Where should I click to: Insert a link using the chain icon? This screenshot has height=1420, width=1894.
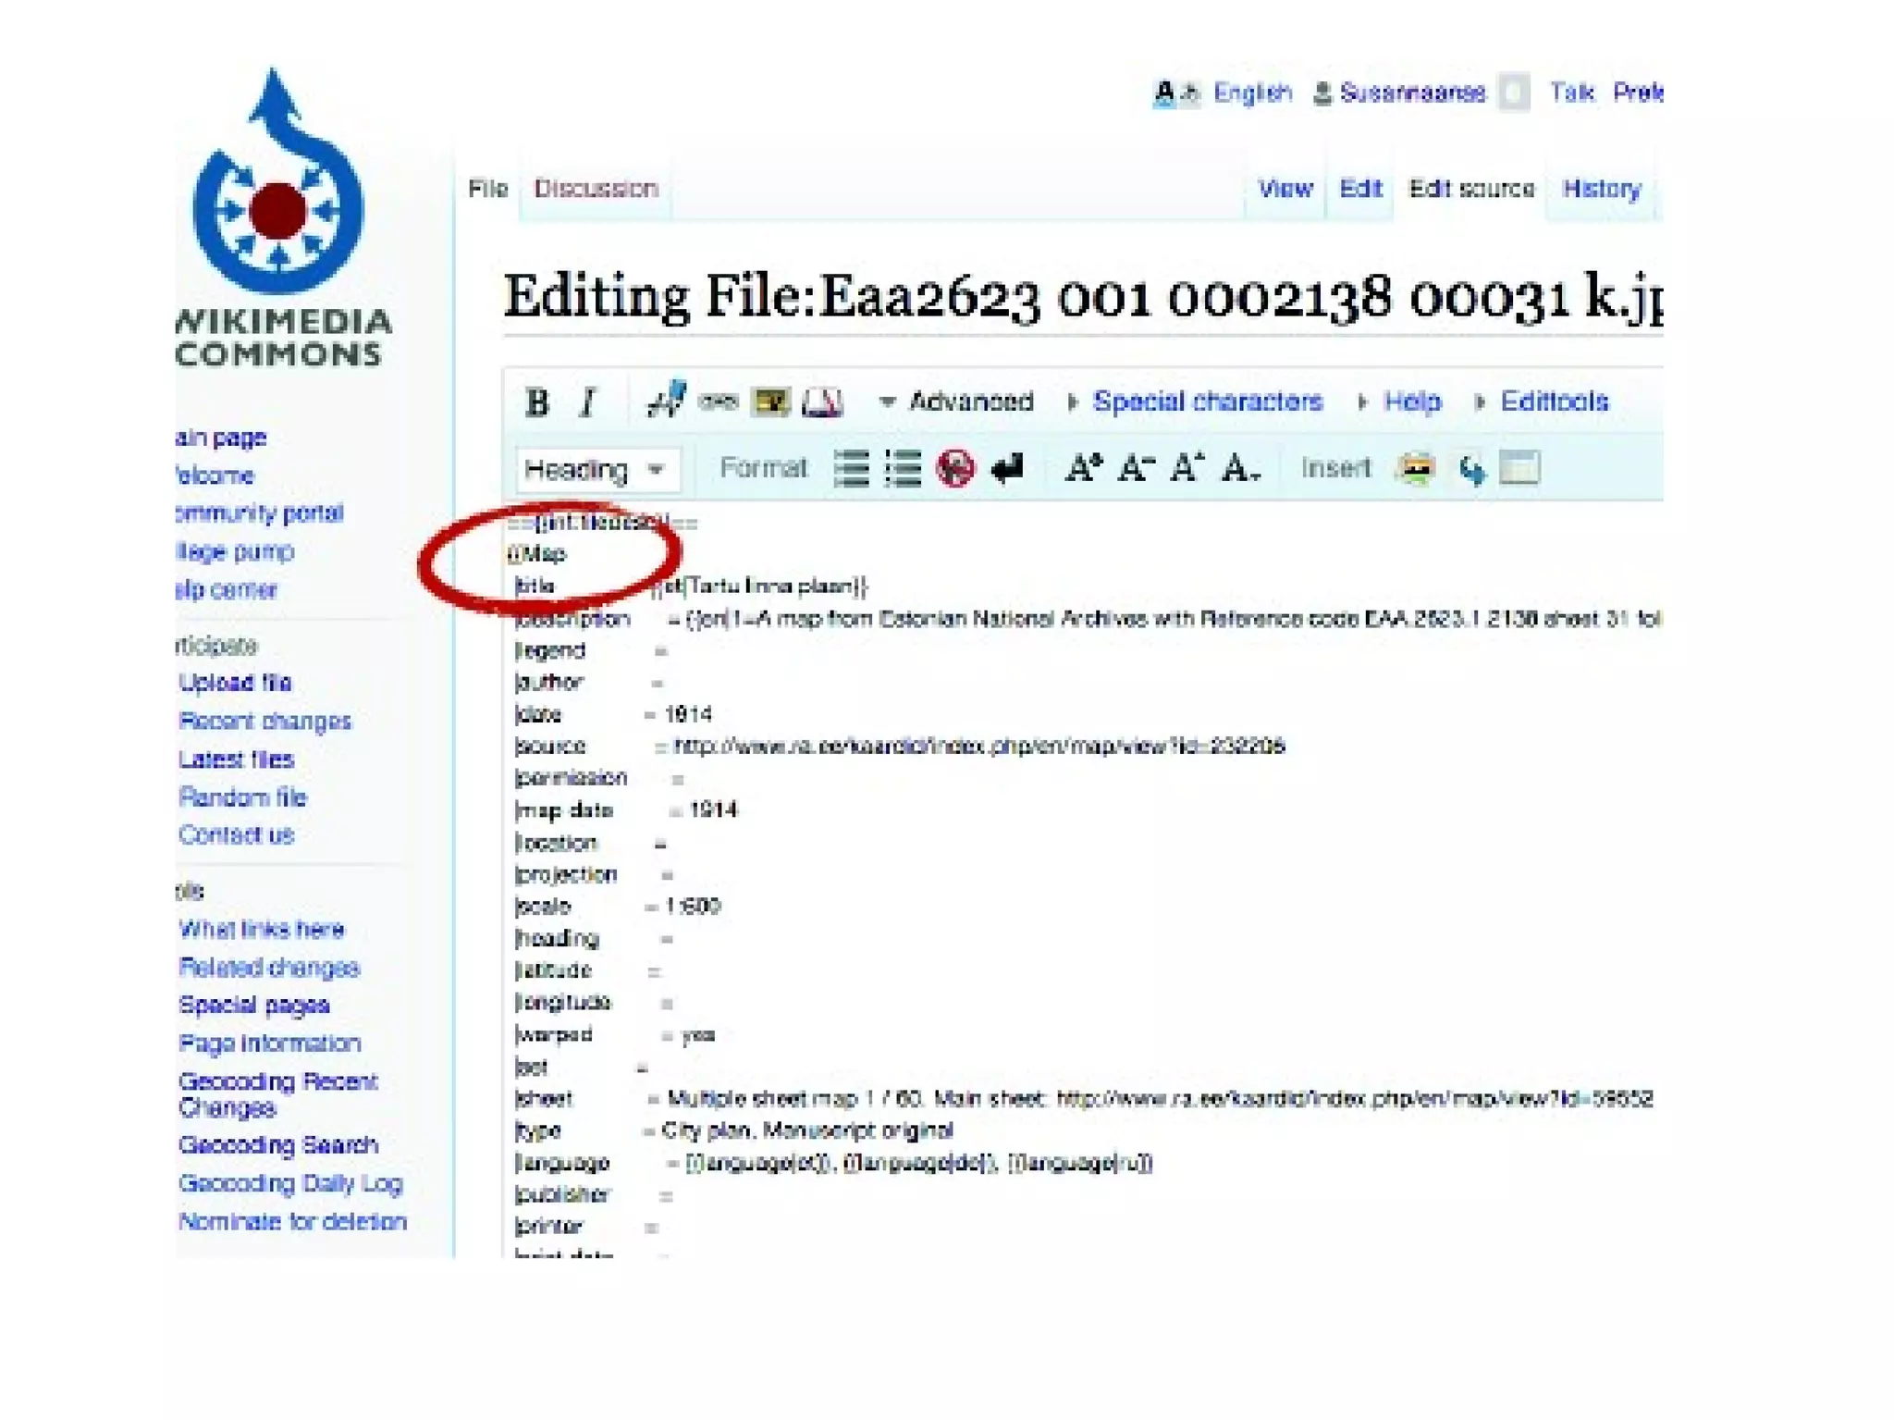718,401
